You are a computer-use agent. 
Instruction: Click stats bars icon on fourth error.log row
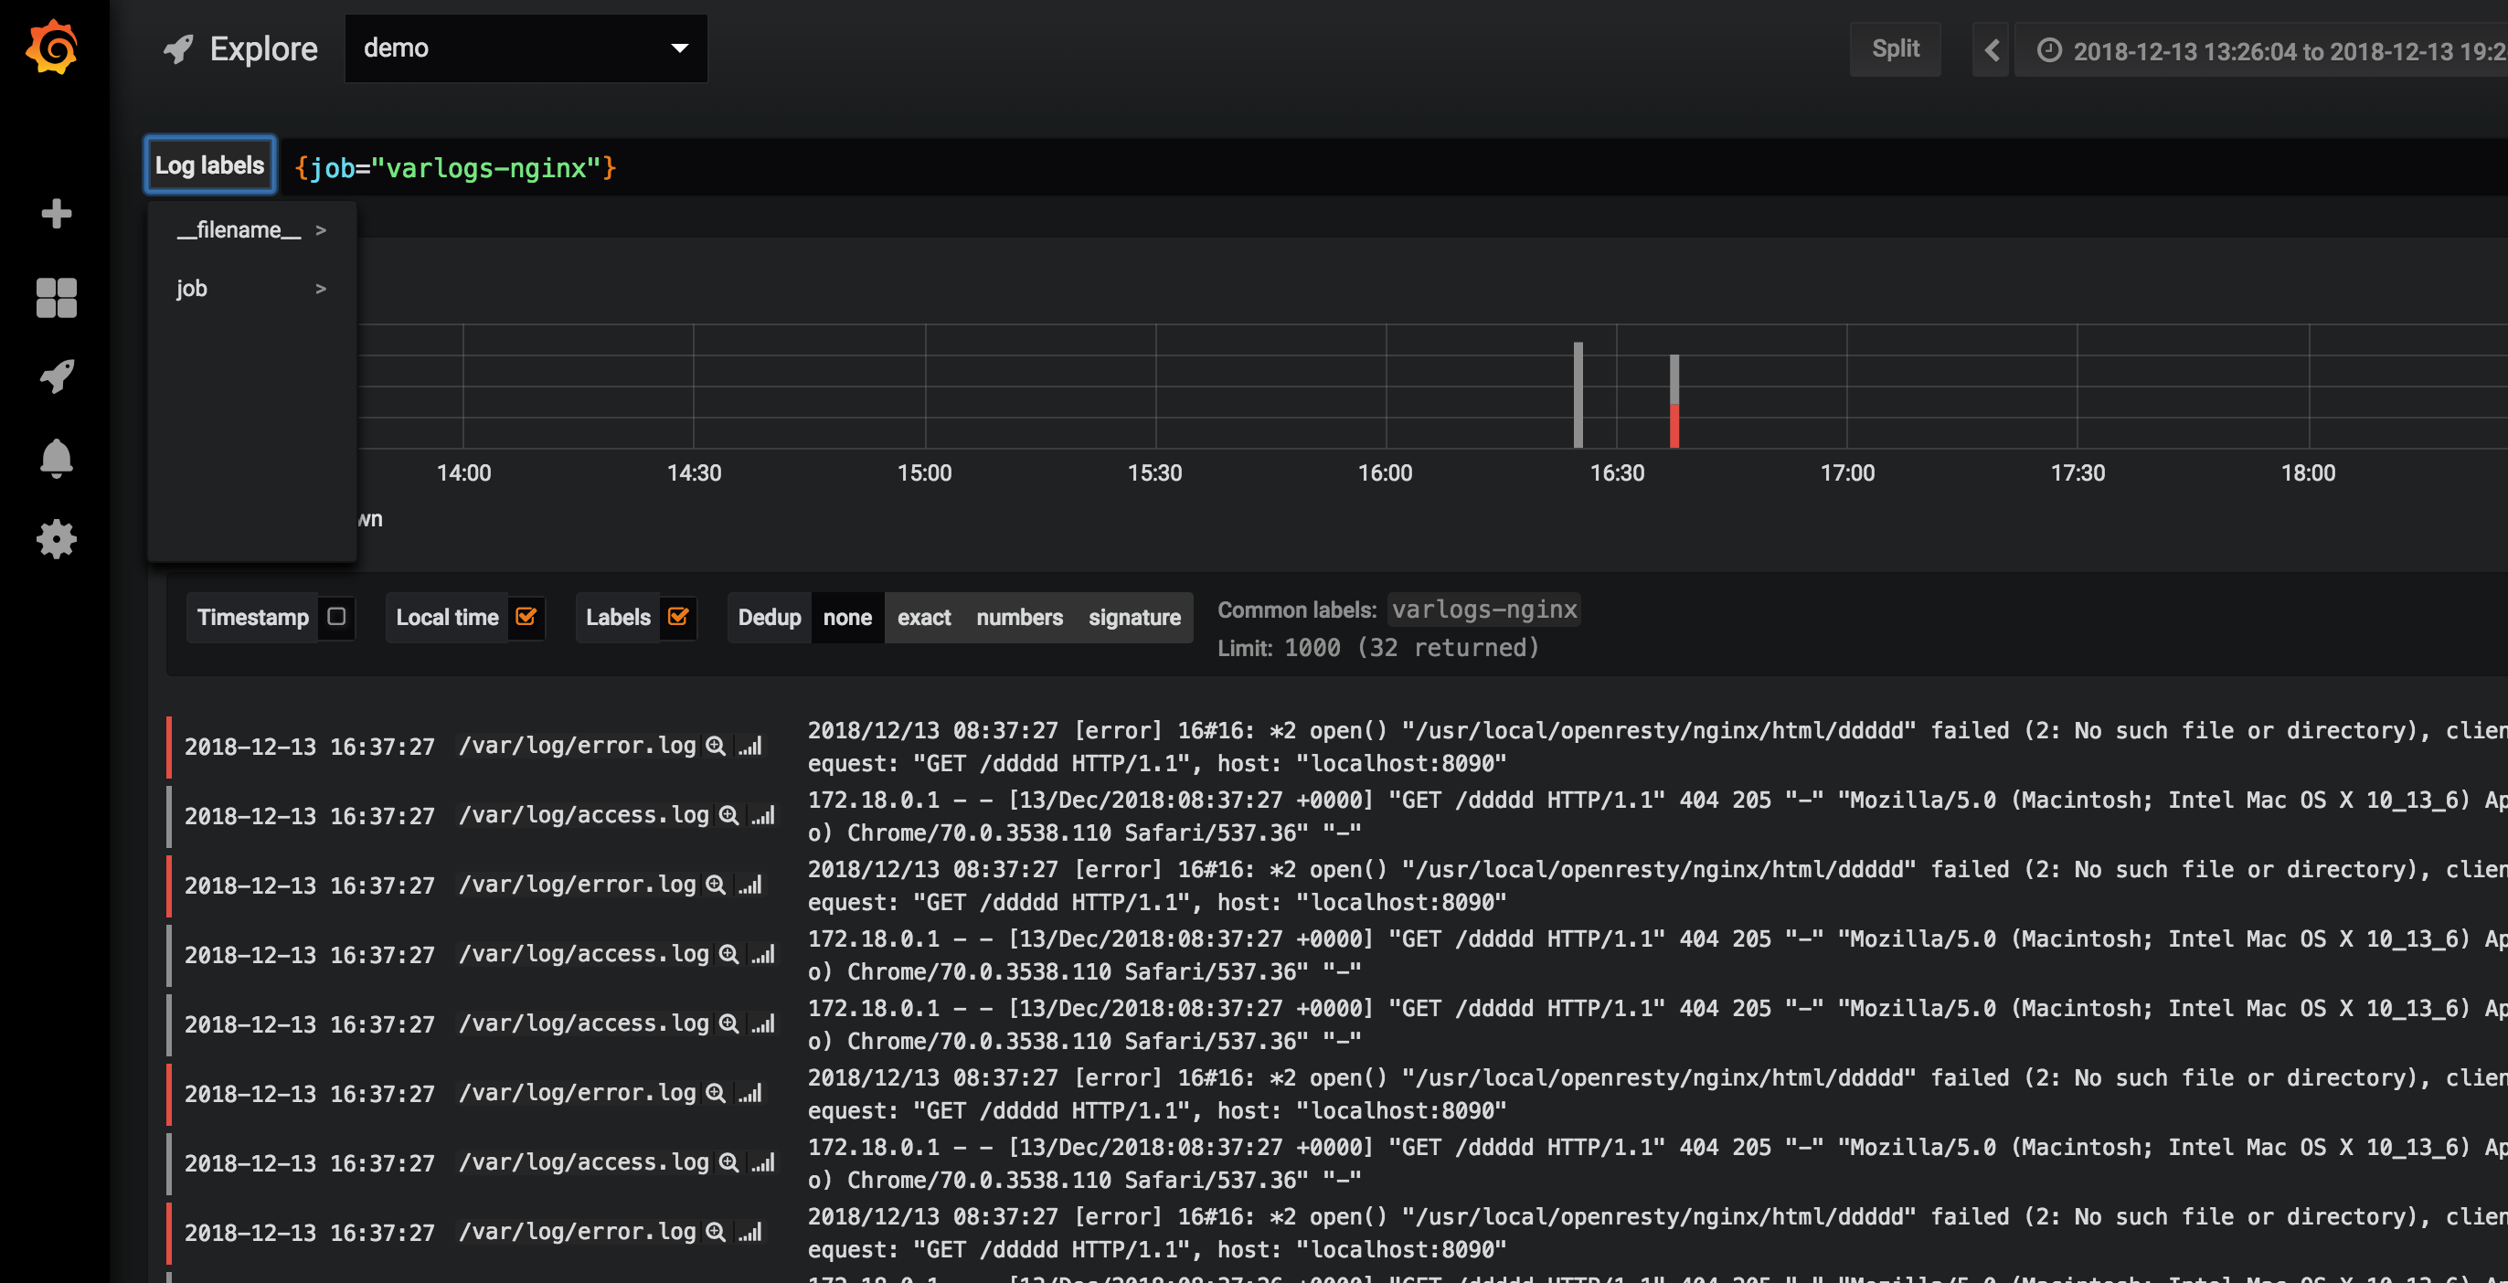[x=749, y=1232]
